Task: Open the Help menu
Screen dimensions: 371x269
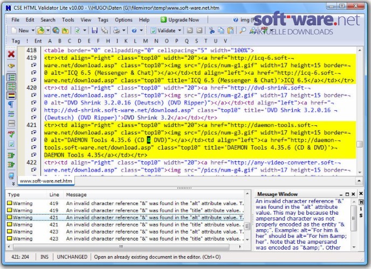Action: click(x=144, y=20)
